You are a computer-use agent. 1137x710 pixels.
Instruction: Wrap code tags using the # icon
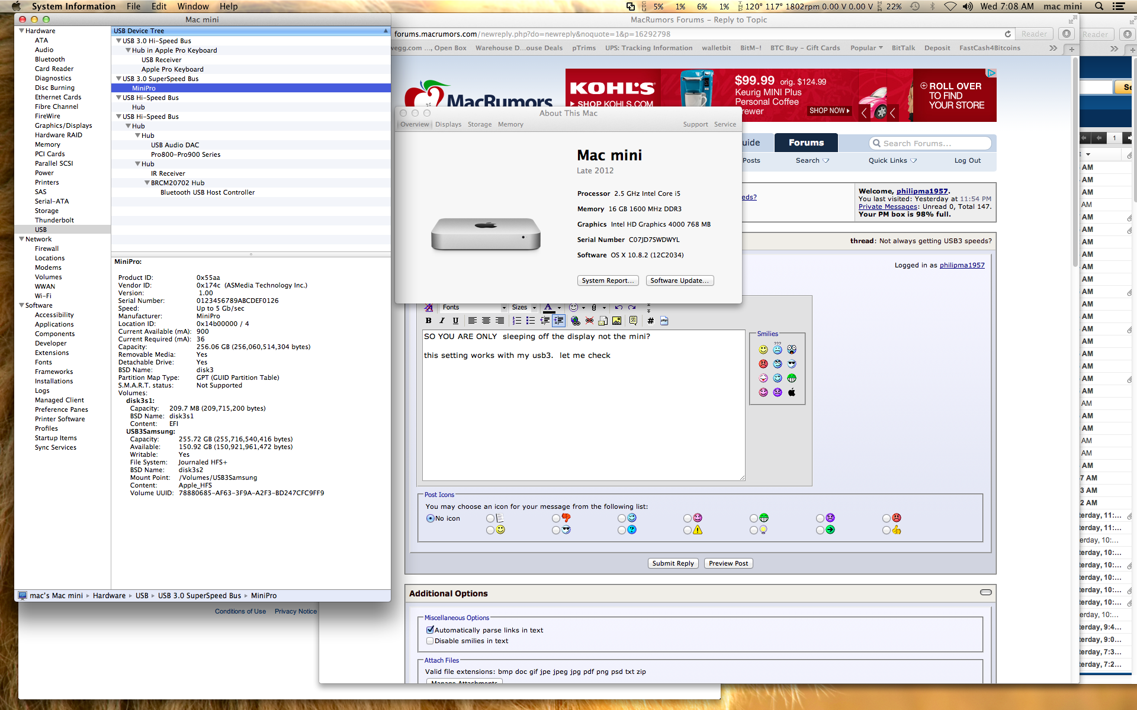click(x=651, y=321)
